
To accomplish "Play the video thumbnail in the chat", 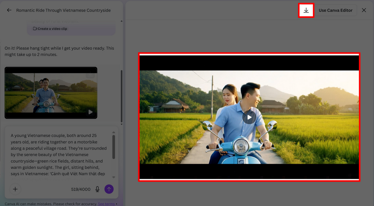I will click(90, 112).
